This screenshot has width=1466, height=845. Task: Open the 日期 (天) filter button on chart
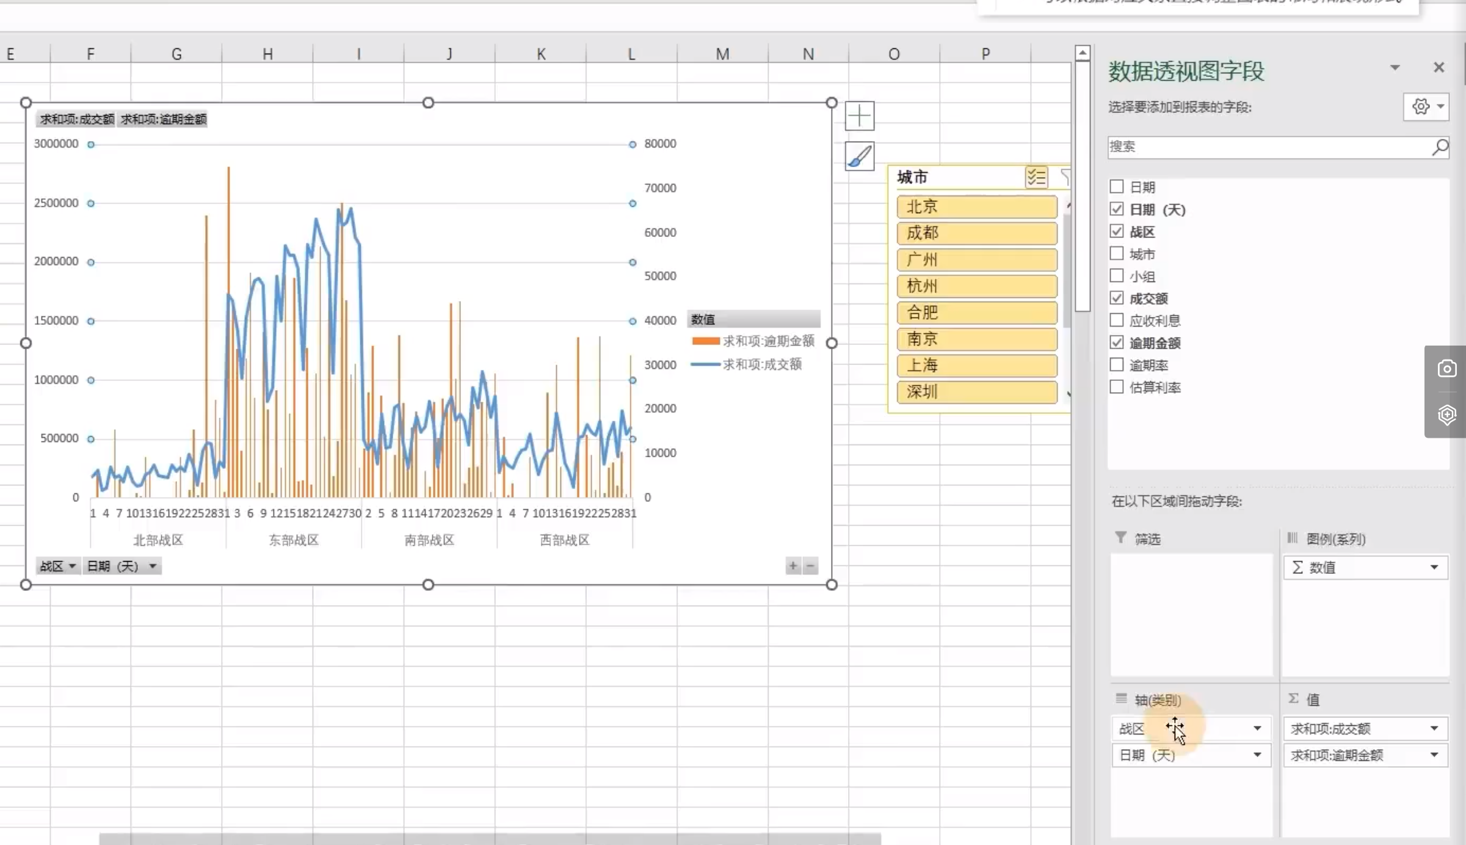click(122, 566)
